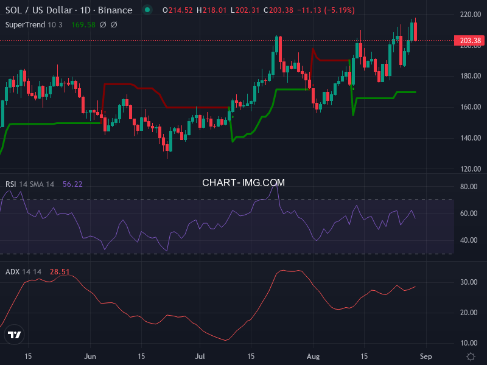
Task: Click the second ∅ symbol after SuperTrend value
Action: pos(114,25)
